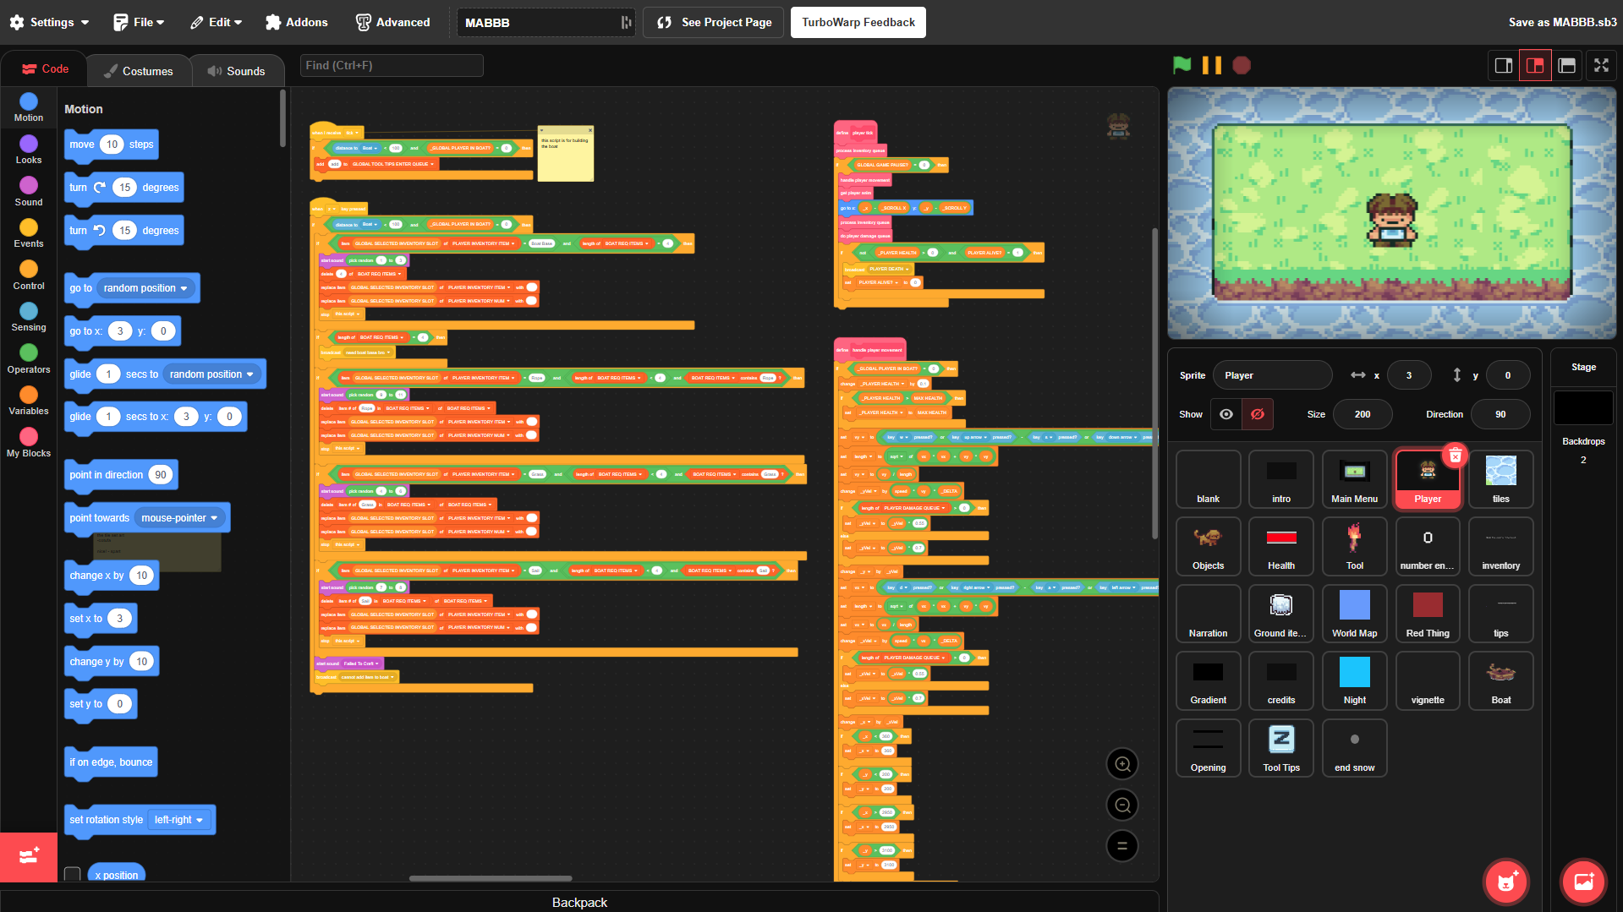Viewport: 1623px width, 912px height.
Task: Select the Tool Tips sprite
Action: coord(1281,748)
